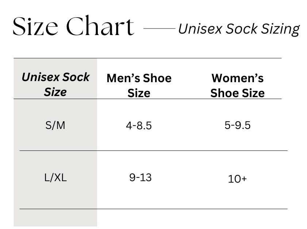Click the word Sizing in the subtitle
This screenshot has width=307, height=229.
[280, 29]
